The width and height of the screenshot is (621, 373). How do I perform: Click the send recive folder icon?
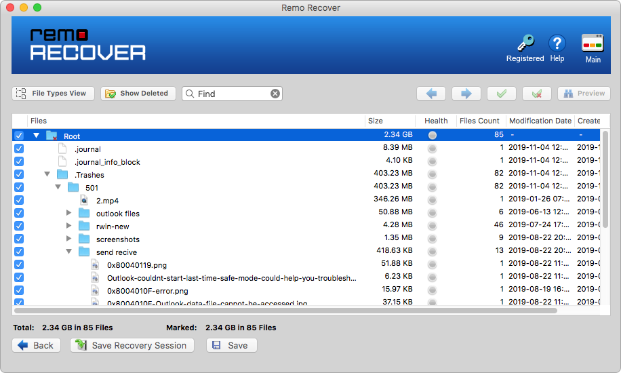(x=84, y=252)
